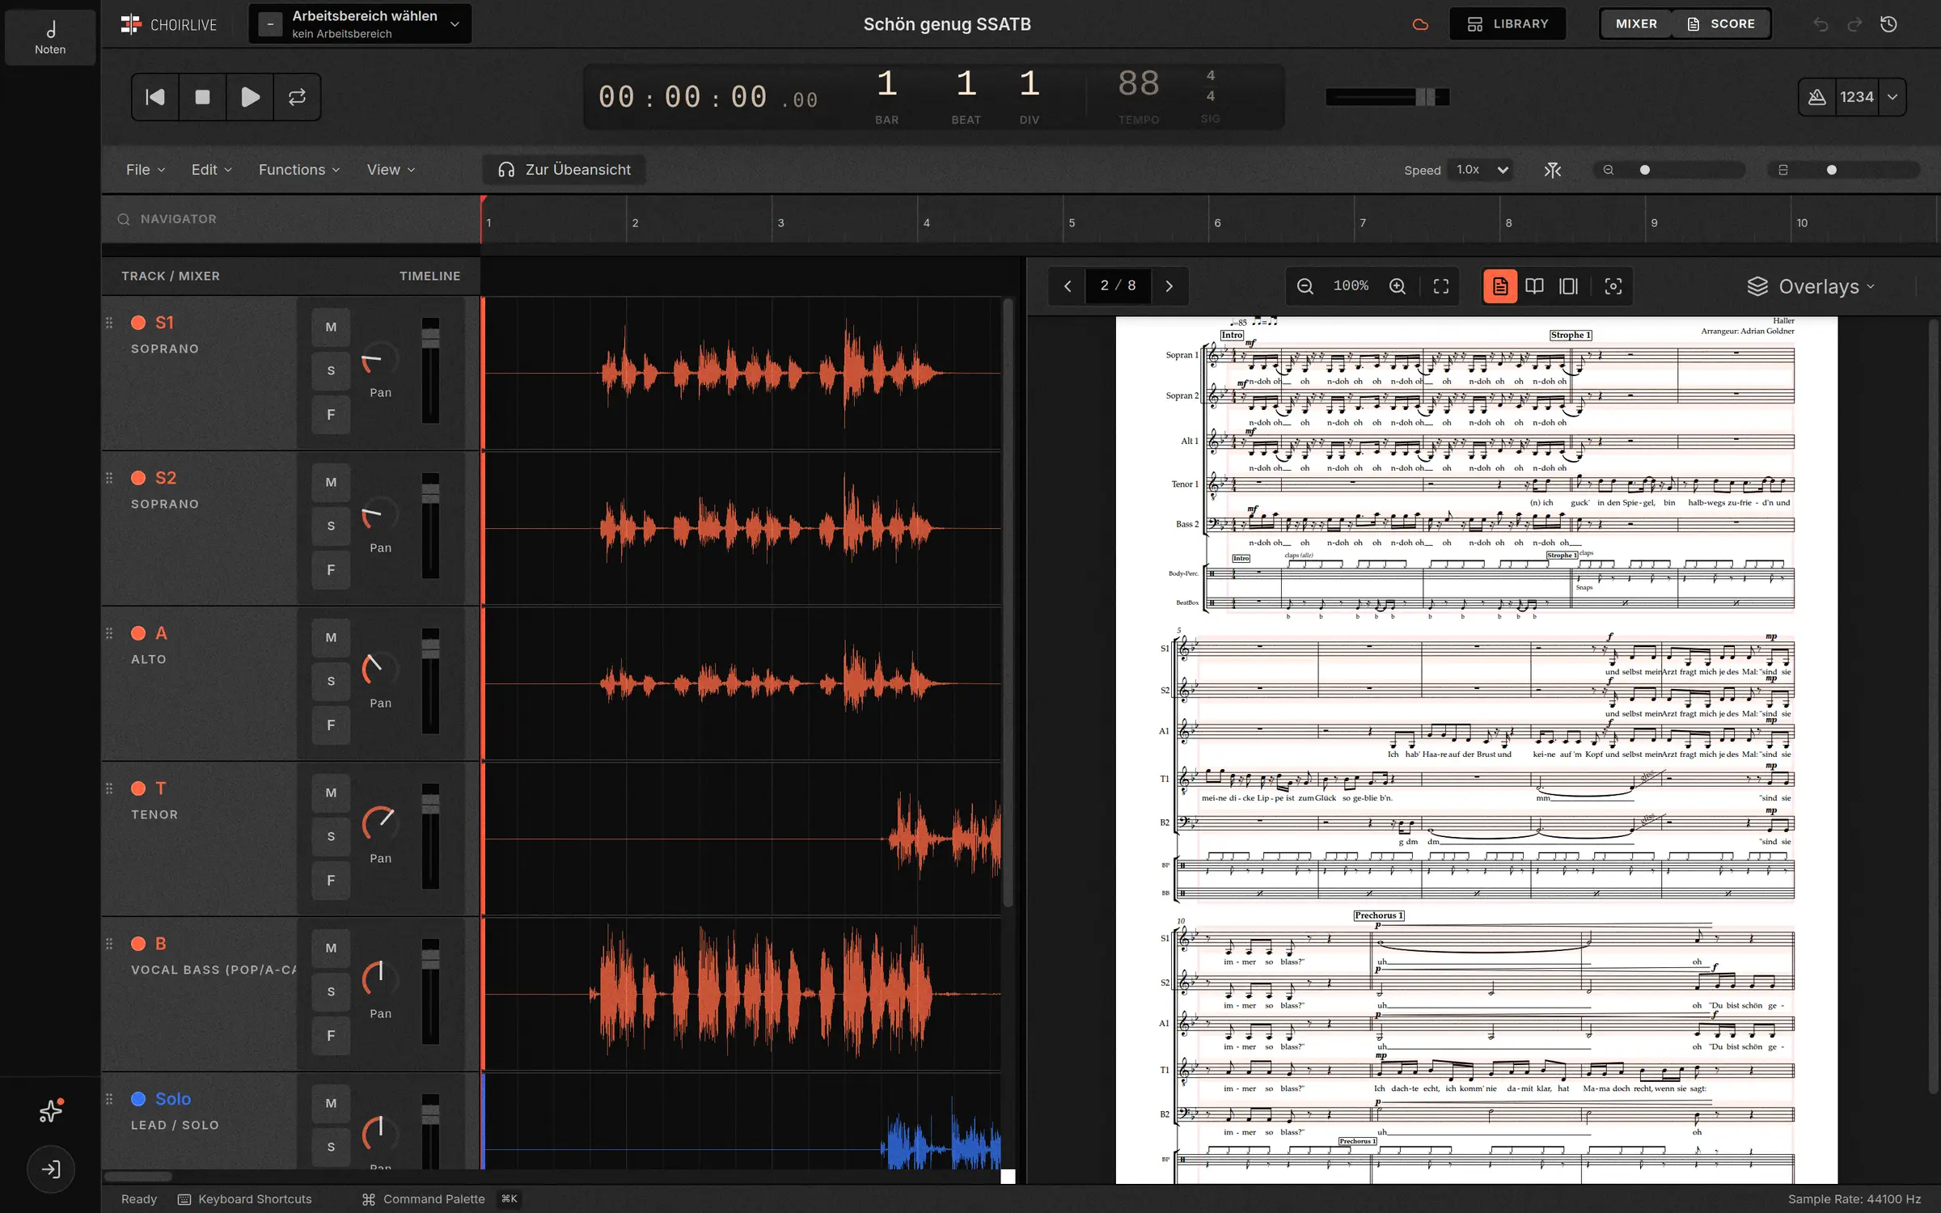Open the Arbeitsbereich wählen dropdown
1941x1213 pixels.
pos(360,24)
